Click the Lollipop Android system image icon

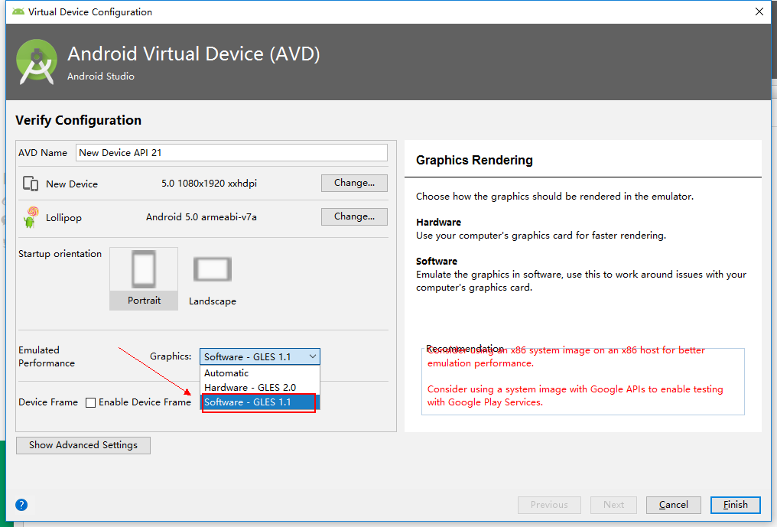point(31,217)
